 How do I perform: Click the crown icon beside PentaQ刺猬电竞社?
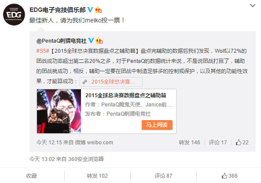click(x=99, y=40)
